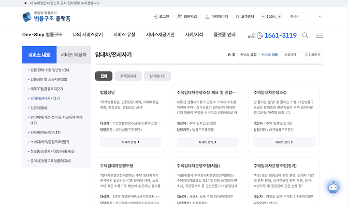This screenshot has height=204, width=348.
Task: Click 주택임대차분쟁조정(서울) card title
Action: [199, 166]
